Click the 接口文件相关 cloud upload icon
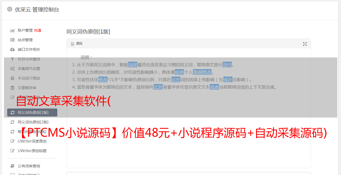 (12, 49)
